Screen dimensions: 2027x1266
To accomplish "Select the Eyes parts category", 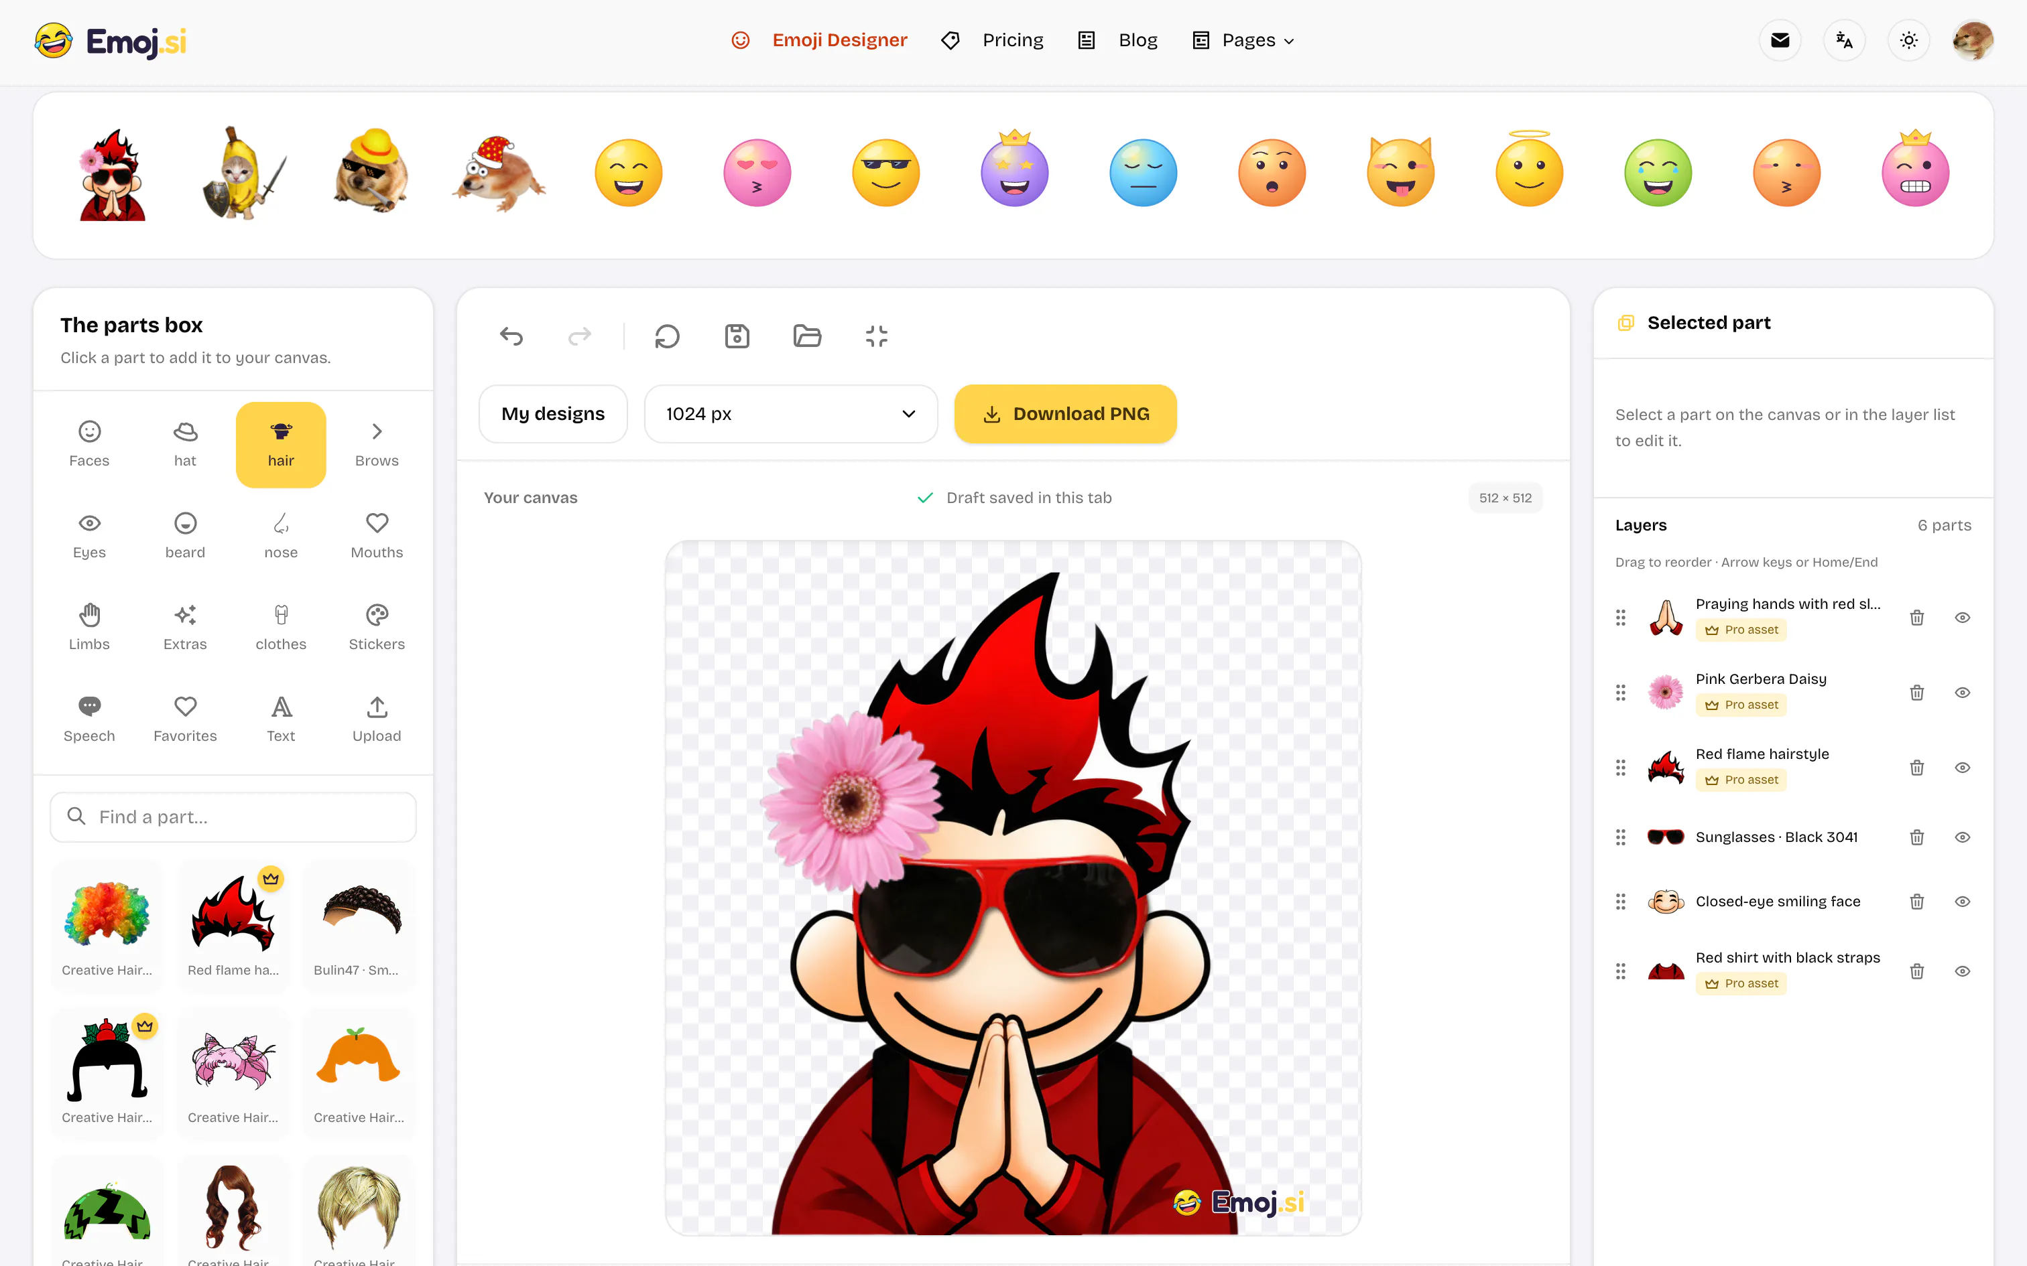I will pyautogui.click(x=90, y=537).
